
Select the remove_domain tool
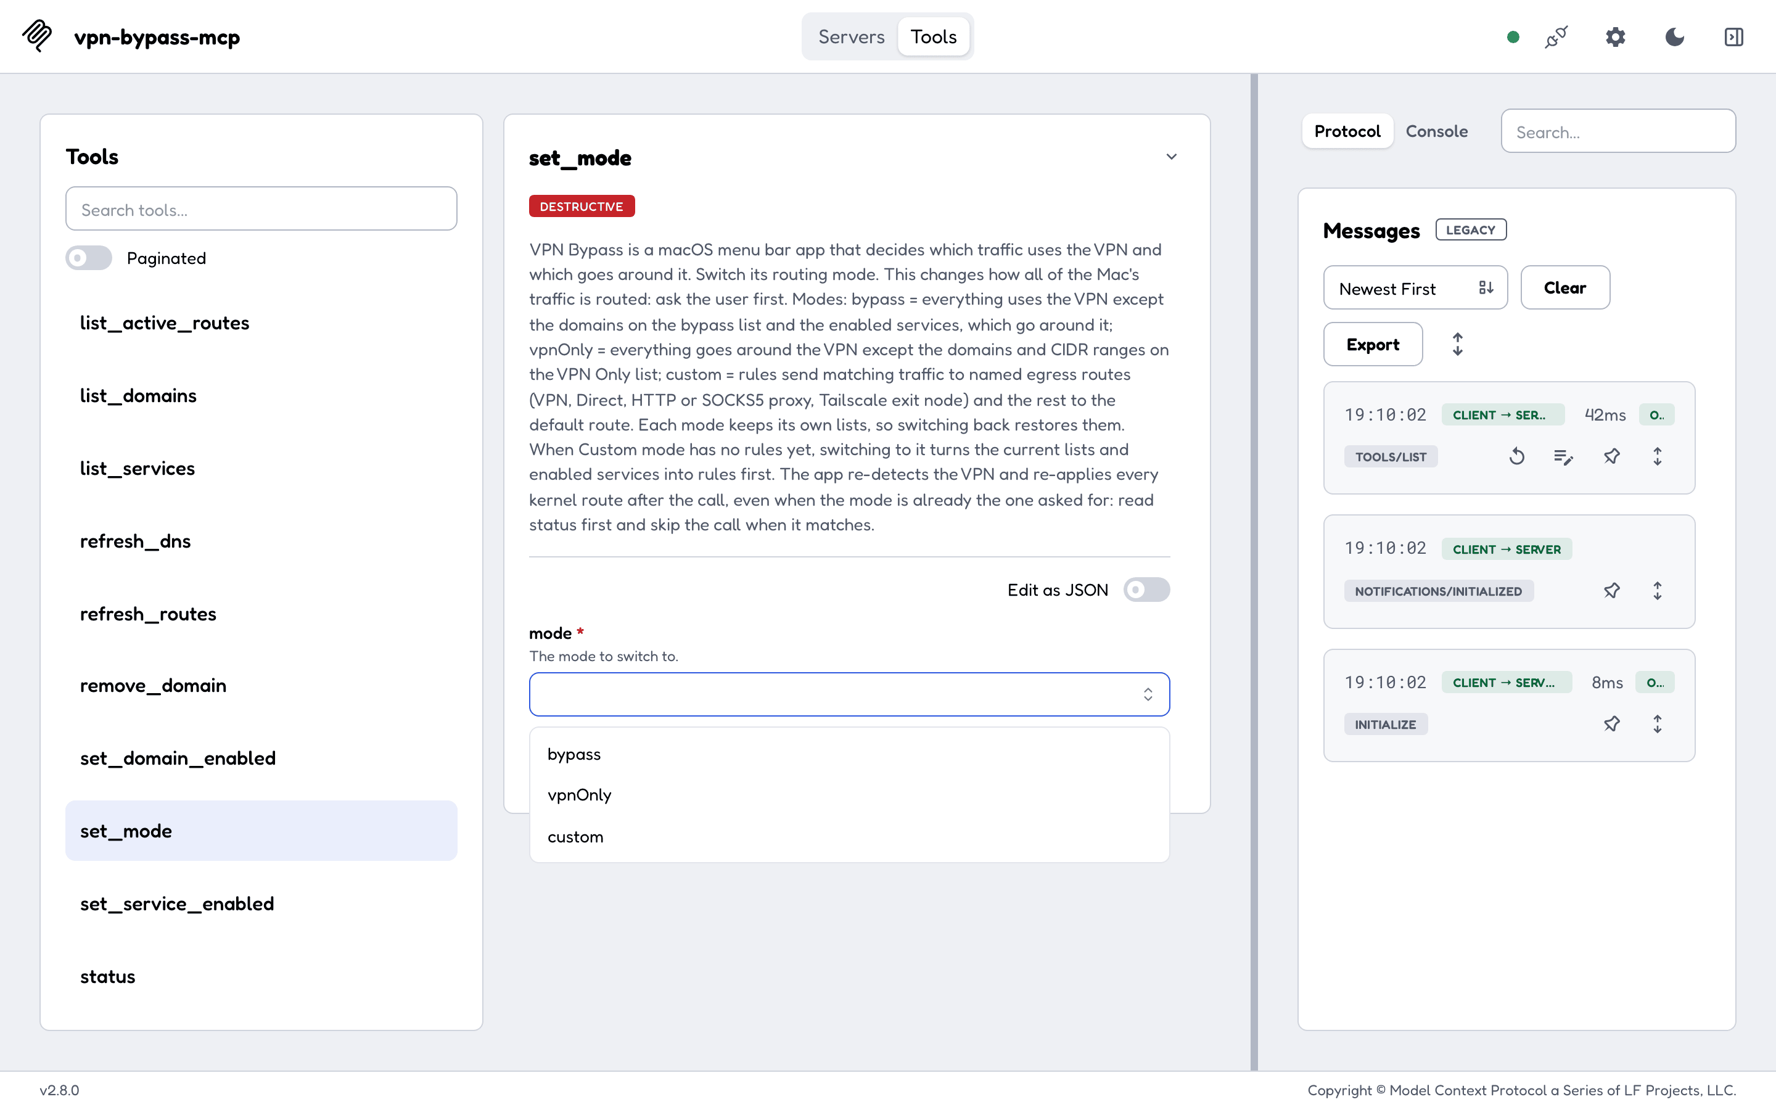coord(261,686)
